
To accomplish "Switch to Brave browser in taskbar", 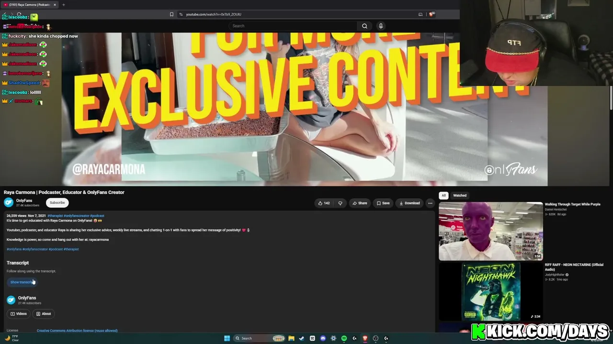I will pos(365,338).
